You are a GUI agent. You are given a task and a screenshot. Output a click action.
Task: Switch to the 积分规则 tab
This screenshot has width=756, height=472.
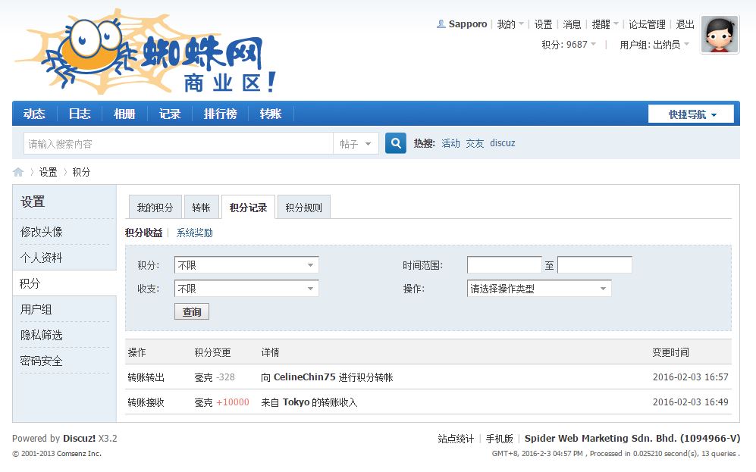pos(303,208)
